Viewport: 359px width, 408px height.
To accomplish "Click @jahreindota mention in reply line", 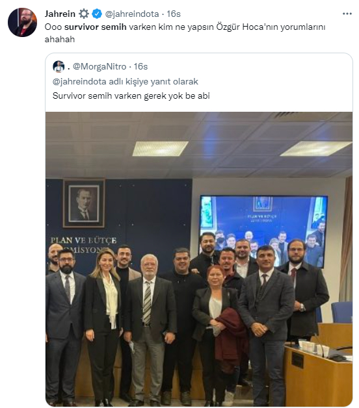I will (79, 82).
